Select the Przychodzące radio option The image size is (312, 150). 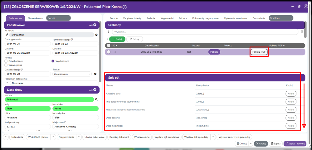pyautogui.click(x=6, y=61)
